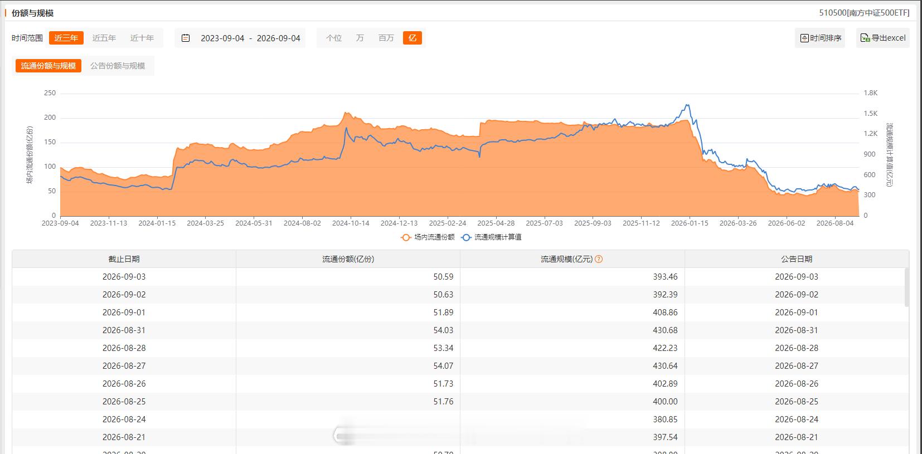Click the sort icon in 时间排序 button
Image resolution: width=922 pixels, height=454 pixels.
click(804, 38)
